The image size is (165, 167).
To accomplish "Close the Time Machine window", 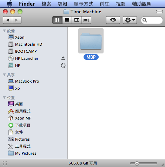I will click(x=5, y=12).
